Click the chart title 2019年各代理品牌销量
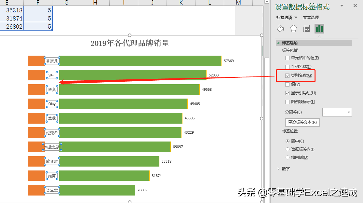This screenshot has width=363, height=203. 130,43
